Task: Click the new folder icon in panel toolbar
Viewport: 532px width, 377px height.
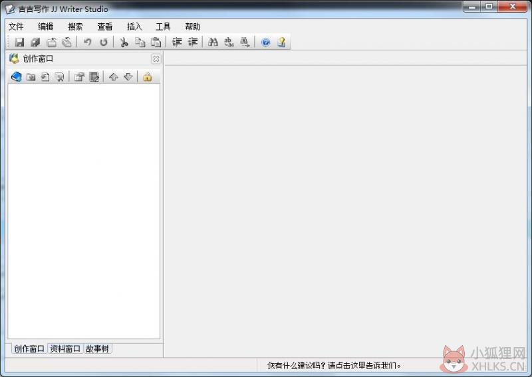Action: click(x=31, y=77)
